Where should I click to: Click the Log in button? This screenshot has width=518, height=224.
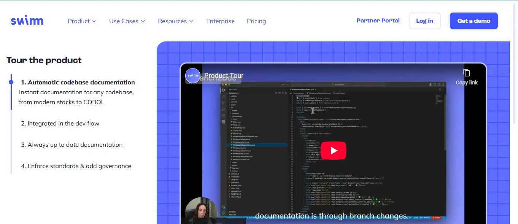(424, 21)
